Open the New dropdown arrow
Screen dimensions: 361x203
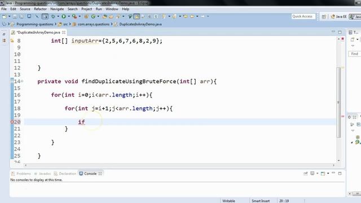click(x=10, y=16)
